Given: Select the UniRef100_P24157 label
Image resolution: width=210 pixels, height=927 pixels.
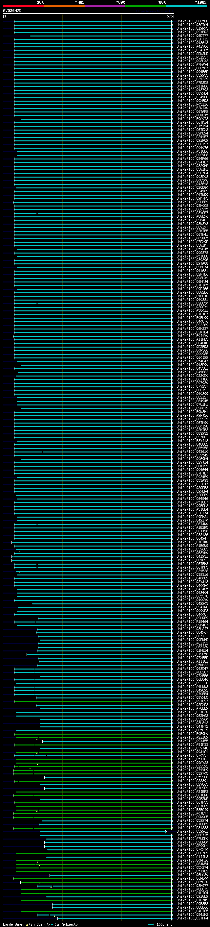Looking at the screenshot, I should pos(192,137).
